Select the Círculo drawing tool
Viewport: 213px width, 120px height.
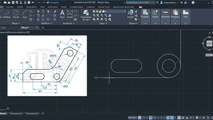16,14
